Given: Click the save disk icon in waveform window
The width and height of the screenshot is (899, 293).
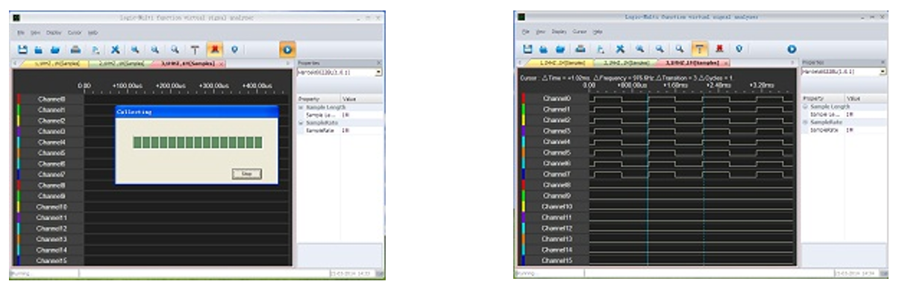Looking at the screenshot, I should pos(527,49).
